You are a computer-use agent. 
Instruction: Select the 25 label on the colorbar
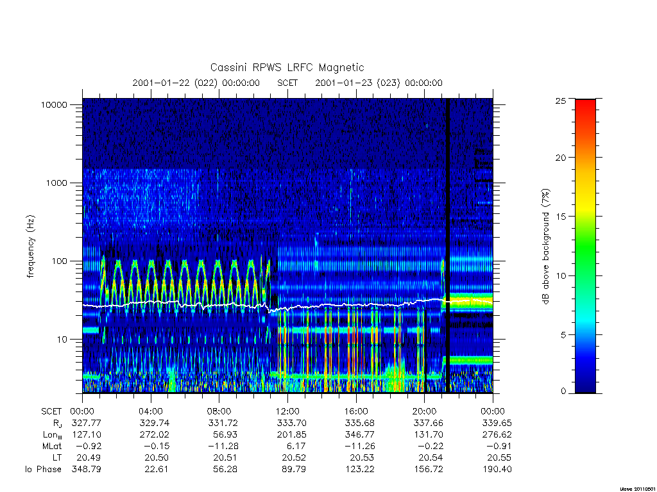coord(560,101)
